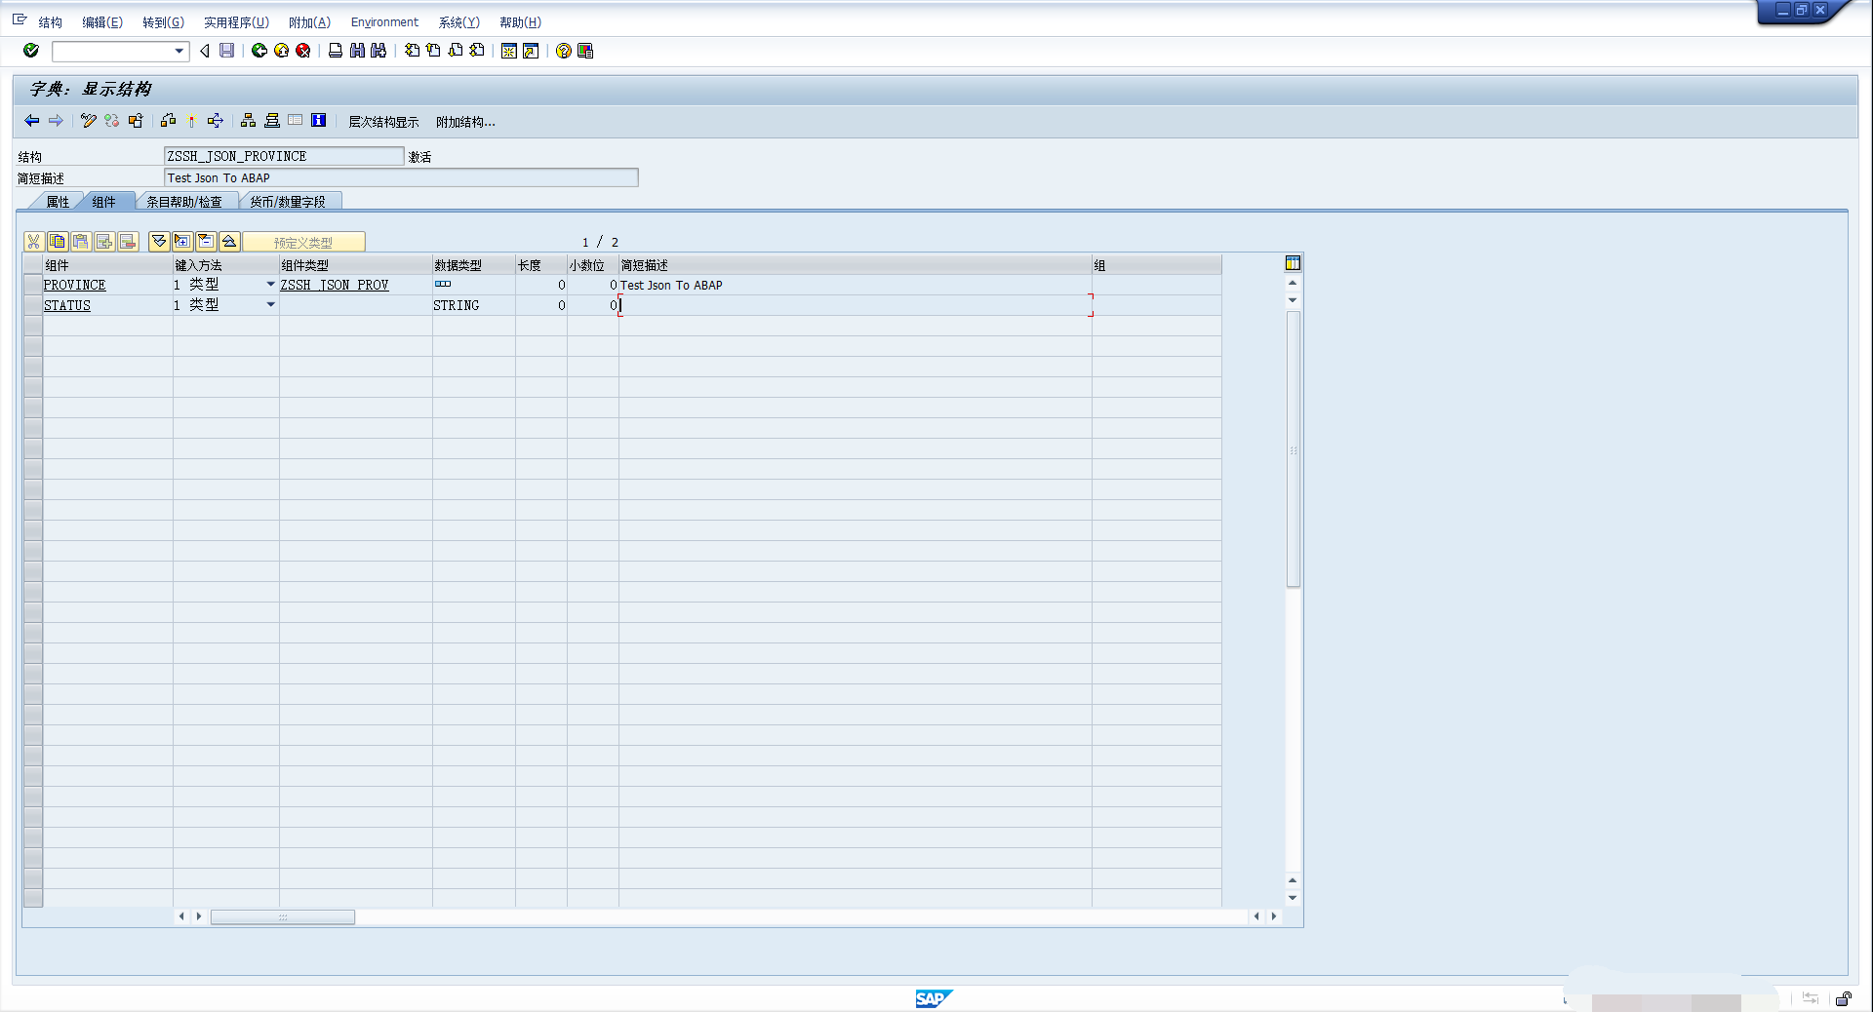Click the blue Online Manual info icon

318,121
